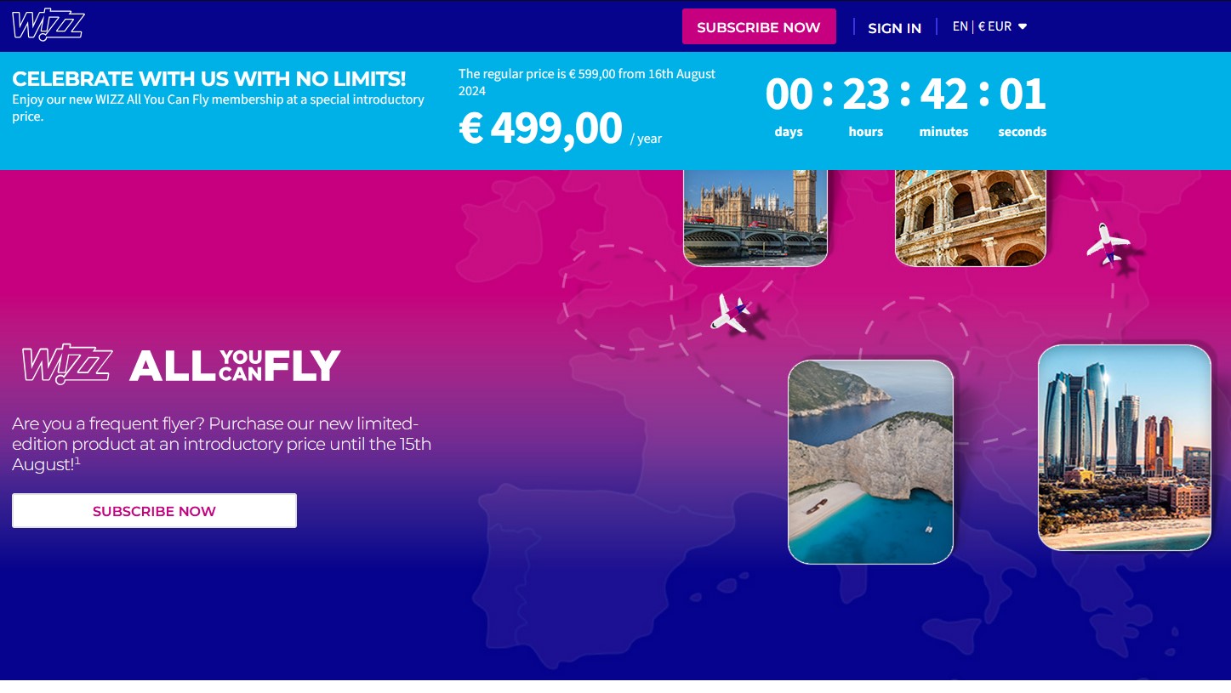Click the Abu Dhabi skyline photo
This screenshot has height=693, width=1231.
tap(1125, 447)
